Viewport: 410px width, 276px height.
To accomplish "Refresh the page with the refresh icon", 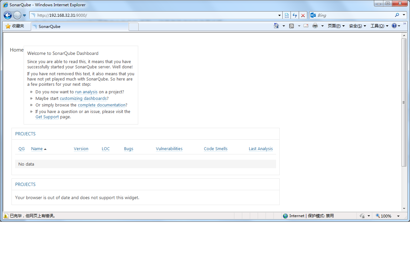I will point(295,15).
